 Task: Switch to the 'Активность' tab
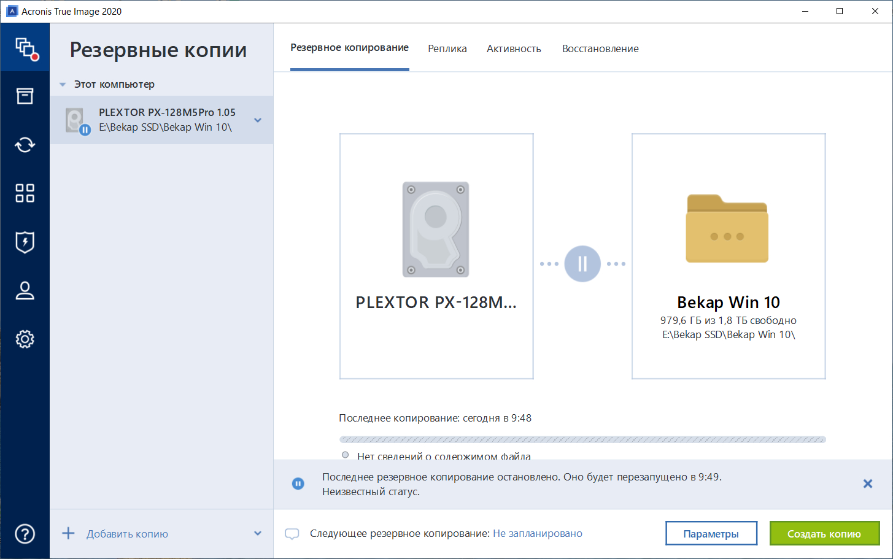(514, 48)
